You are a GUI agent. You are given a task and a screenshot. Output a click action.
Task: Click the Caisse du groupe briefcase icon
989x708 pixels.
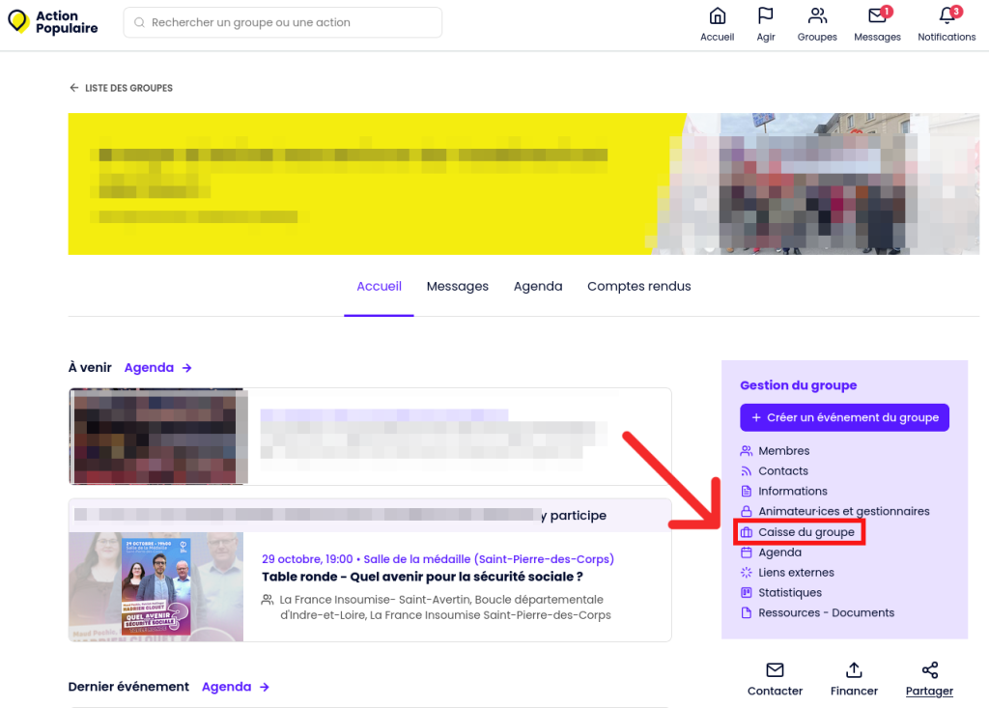point(747,532)
